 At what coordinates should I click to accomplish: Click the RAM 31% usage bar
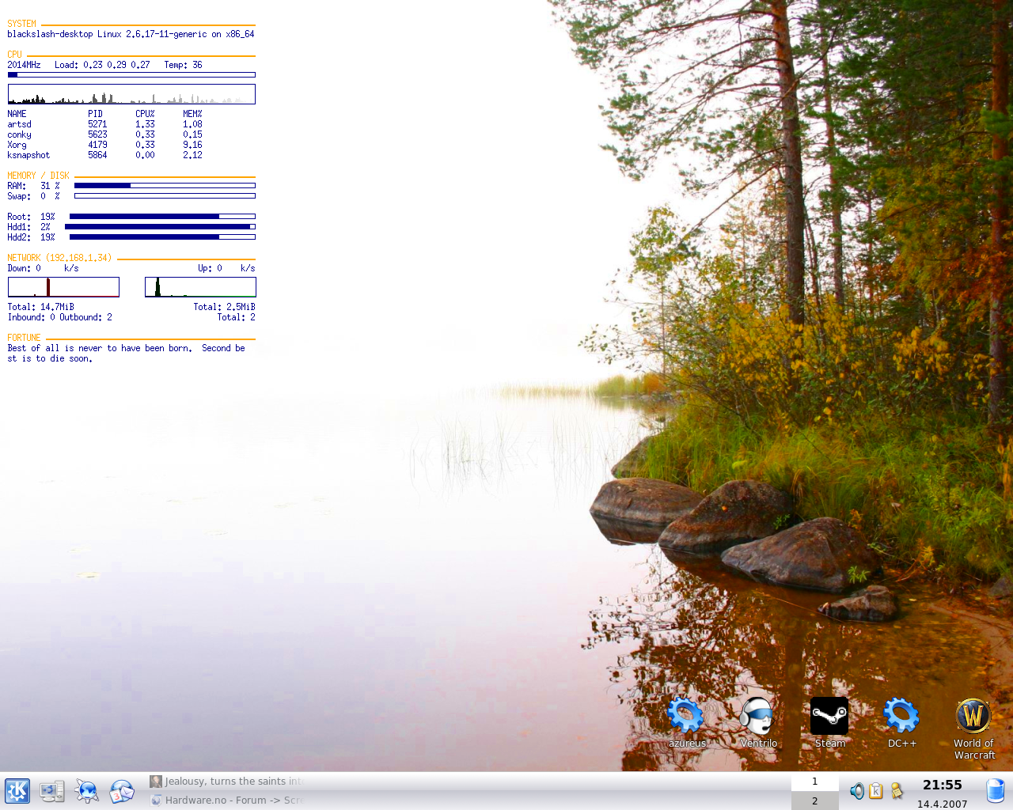[165, 186]
